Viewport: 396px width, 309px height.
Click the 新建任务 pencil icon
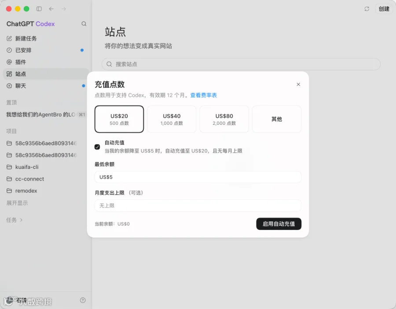click(x=9, y=38)
